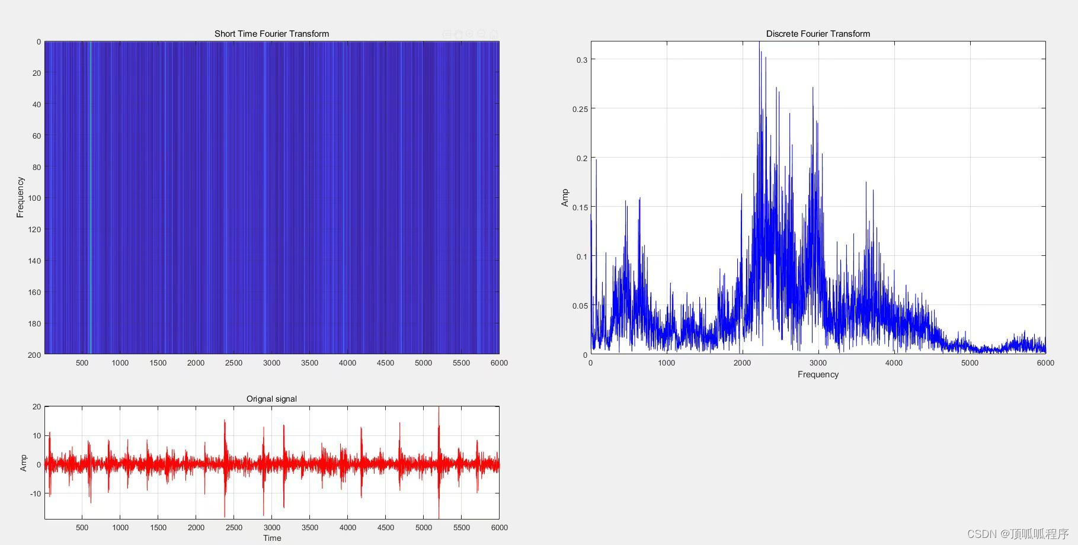Click the Orignal signal plot title
This screenshot has width=1078, height=545.
(x=271, y=399)
